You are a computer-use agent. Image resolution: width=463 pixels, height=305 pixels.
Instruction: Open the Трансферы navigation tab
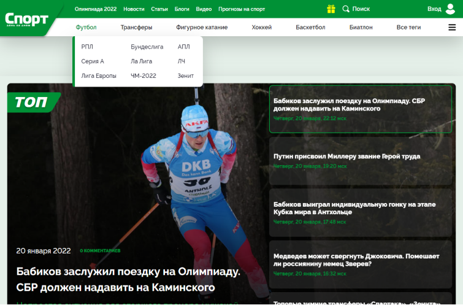coord(136,28)
